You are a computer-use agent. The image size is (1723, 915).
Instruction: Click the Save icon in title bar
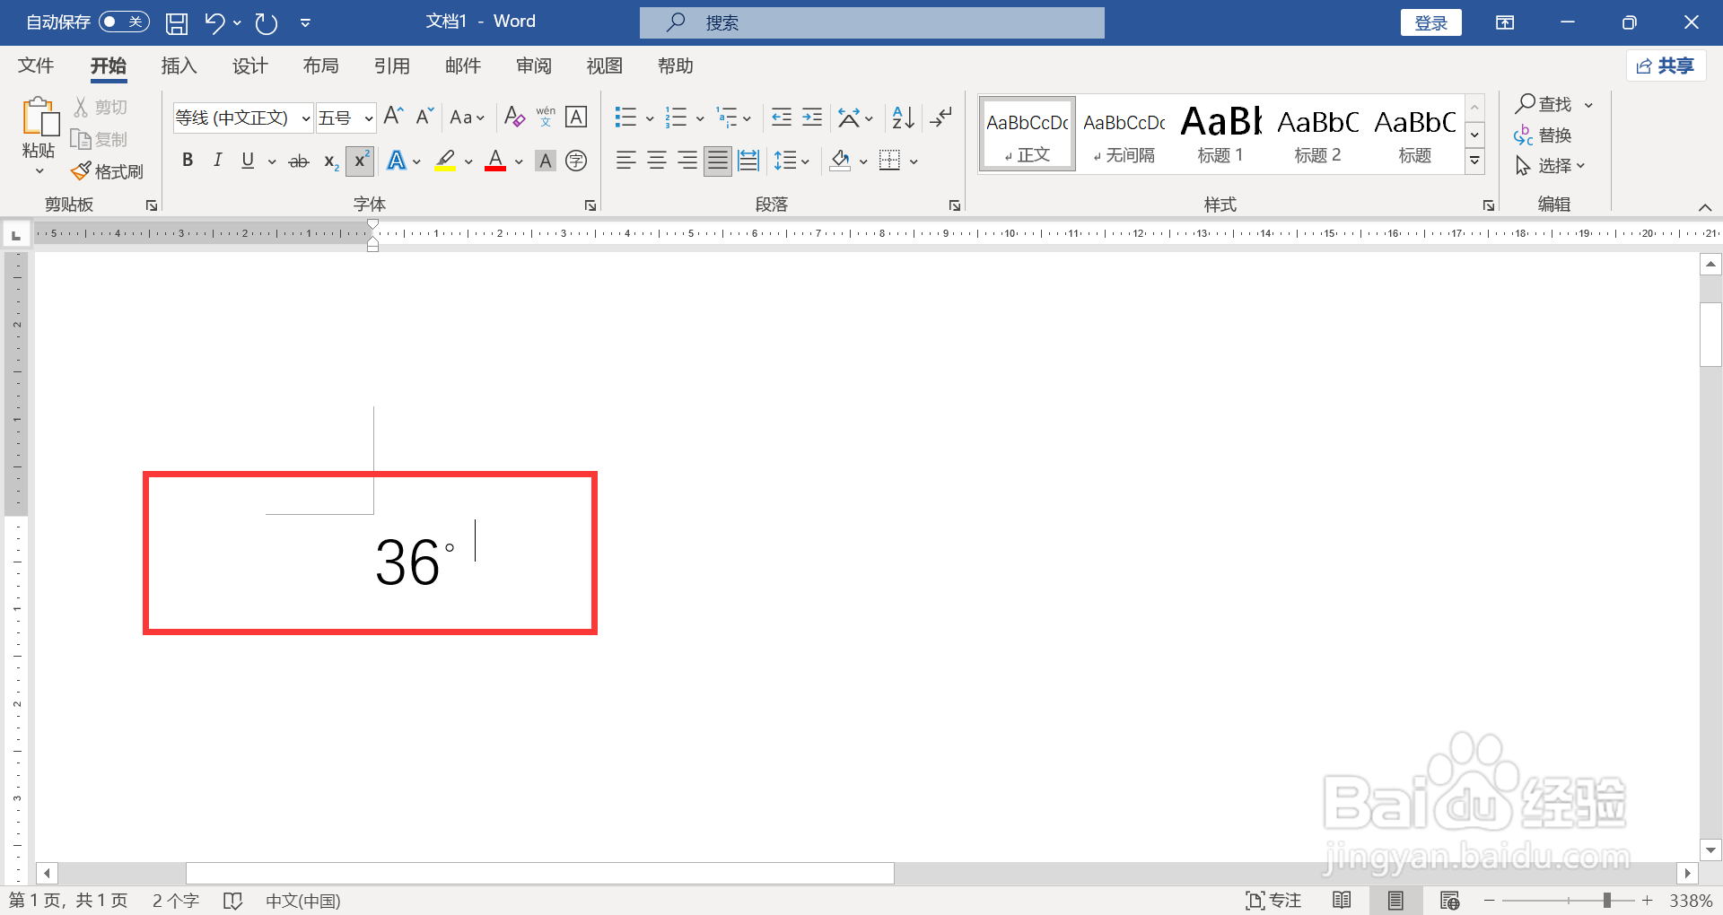tap(177, 23)
